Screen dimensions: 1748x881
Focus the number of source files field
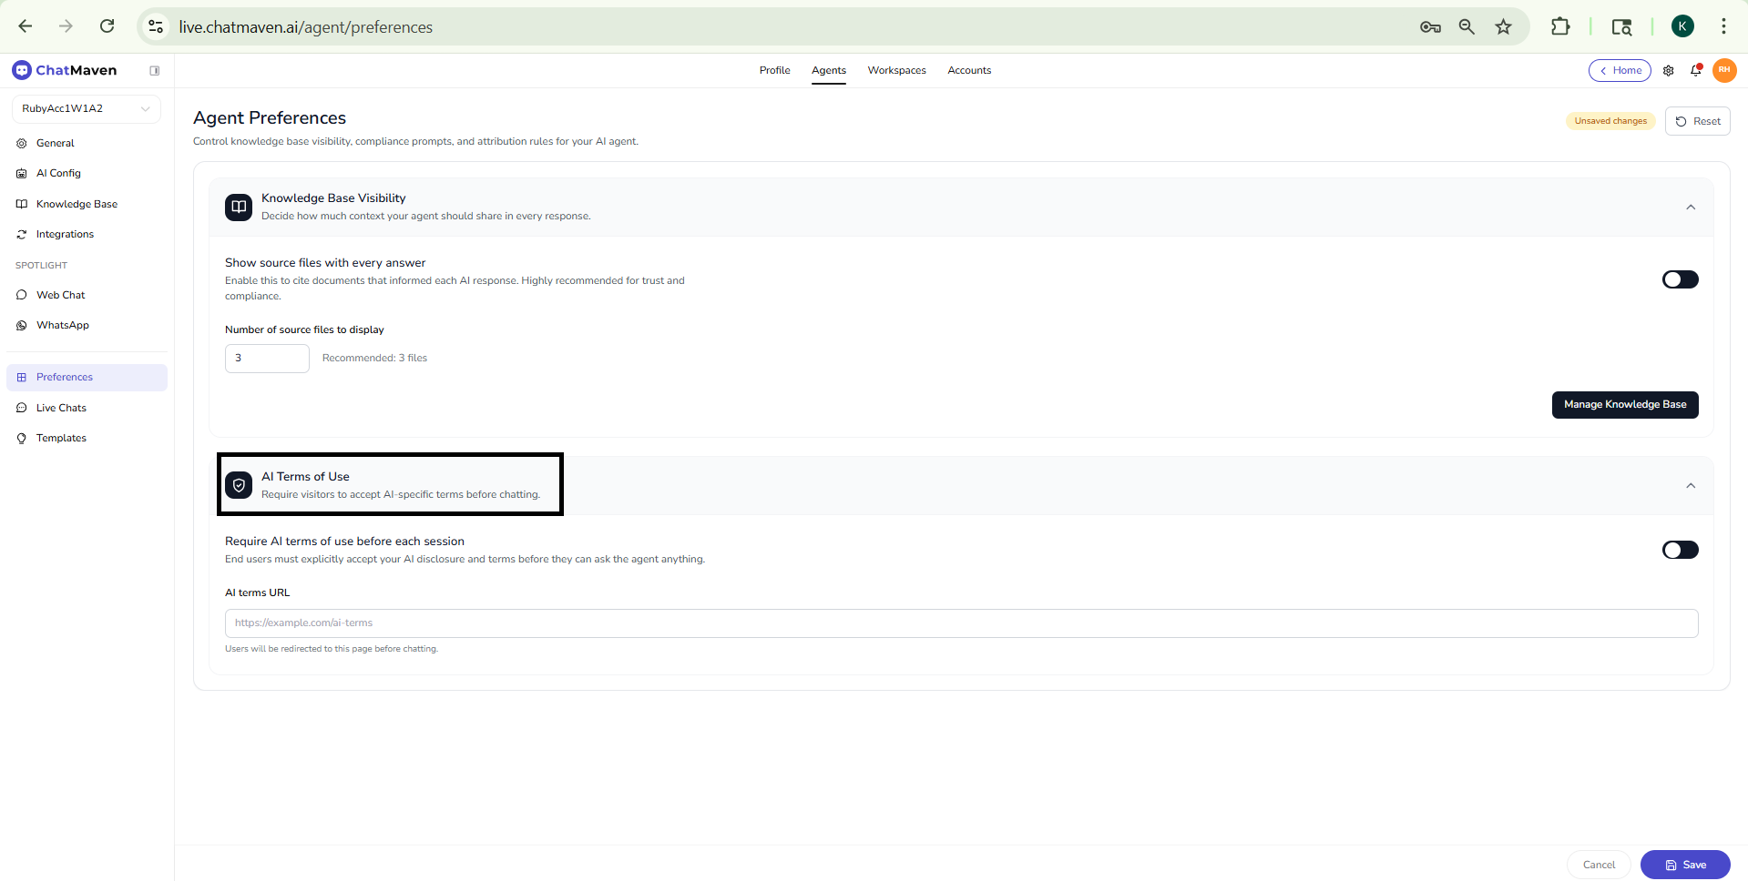267,359
